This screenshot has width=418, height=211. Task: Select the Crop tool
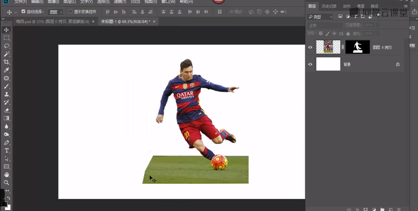coord(7,62)
